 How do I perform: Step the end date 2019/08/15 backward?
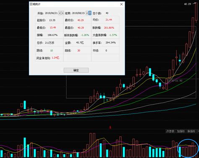(x=87, y=13)
